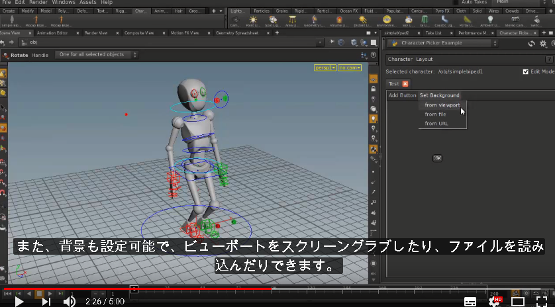Click the pin pane icon

[x=332, y=42]
